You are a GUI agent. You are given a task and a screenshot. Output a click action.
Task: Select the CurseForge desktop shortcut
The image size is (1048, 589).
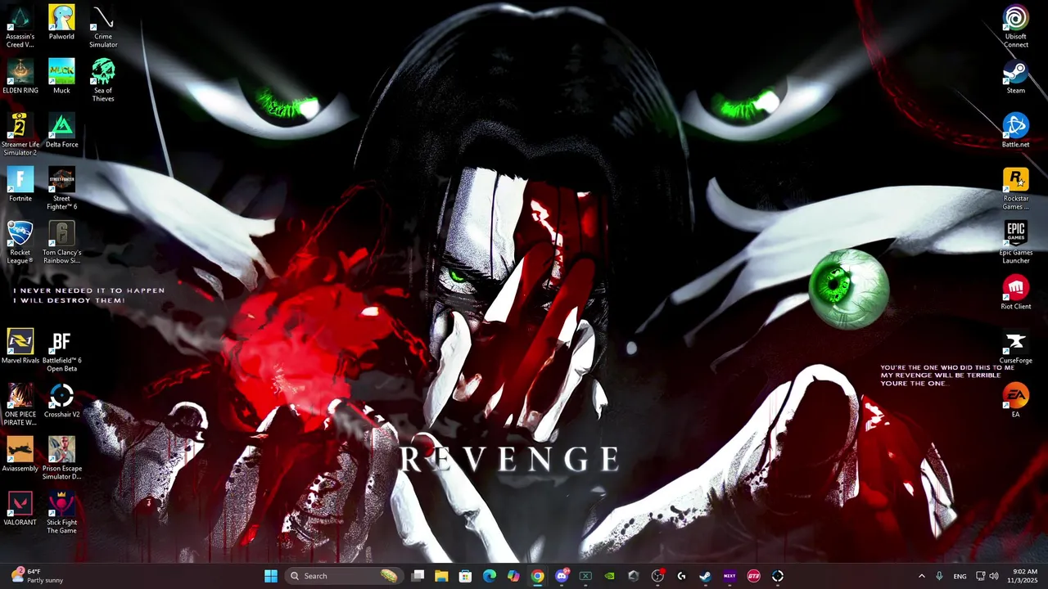coord(1015,346)
